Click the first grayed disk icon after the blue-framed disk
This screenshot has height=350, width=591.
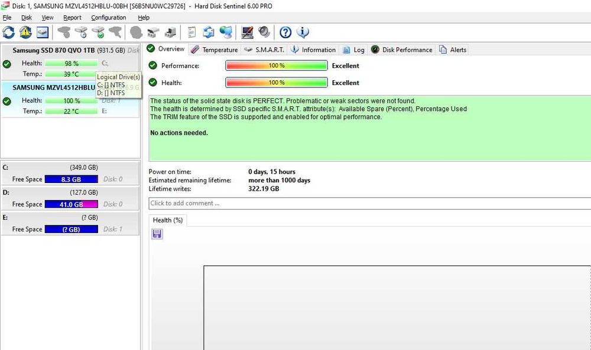64,32
